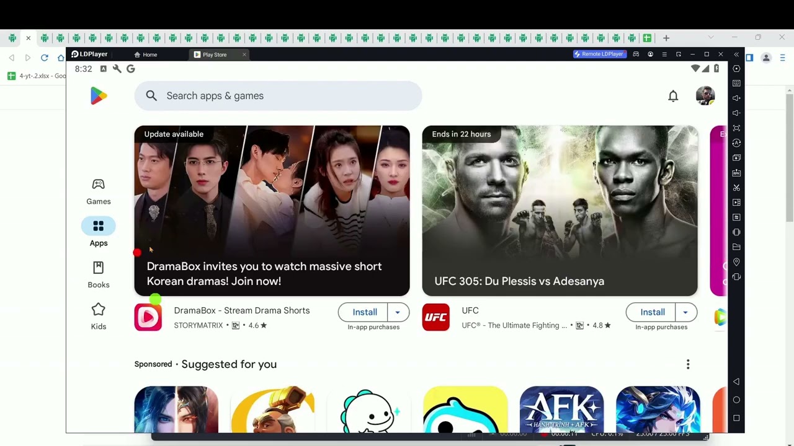794x446 pixels.
Task: Take screenshot with scissors icon
Action: click(736, 188)
